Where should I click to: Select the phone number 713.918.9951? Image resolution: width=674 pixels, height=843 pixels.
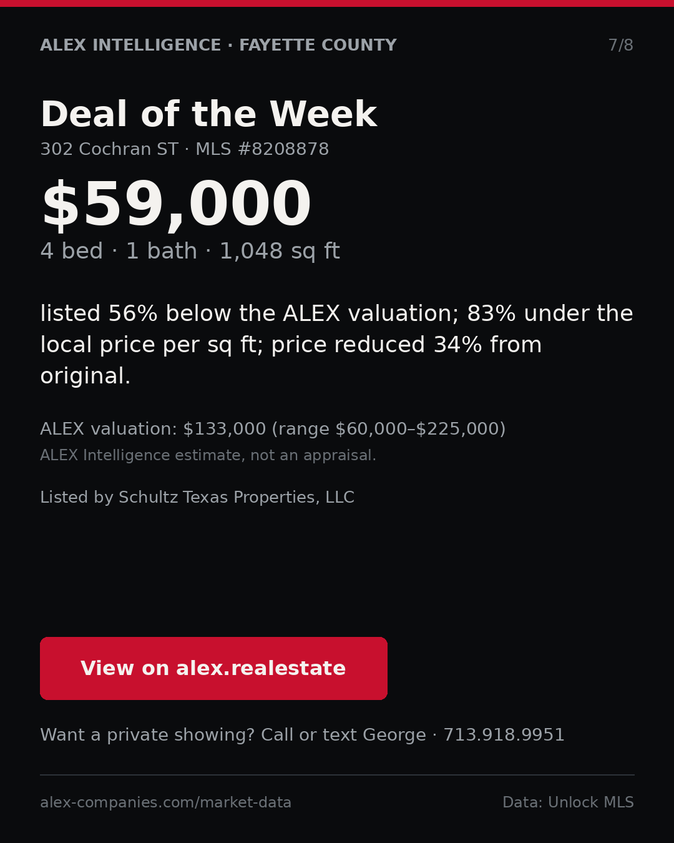[504, 735]
